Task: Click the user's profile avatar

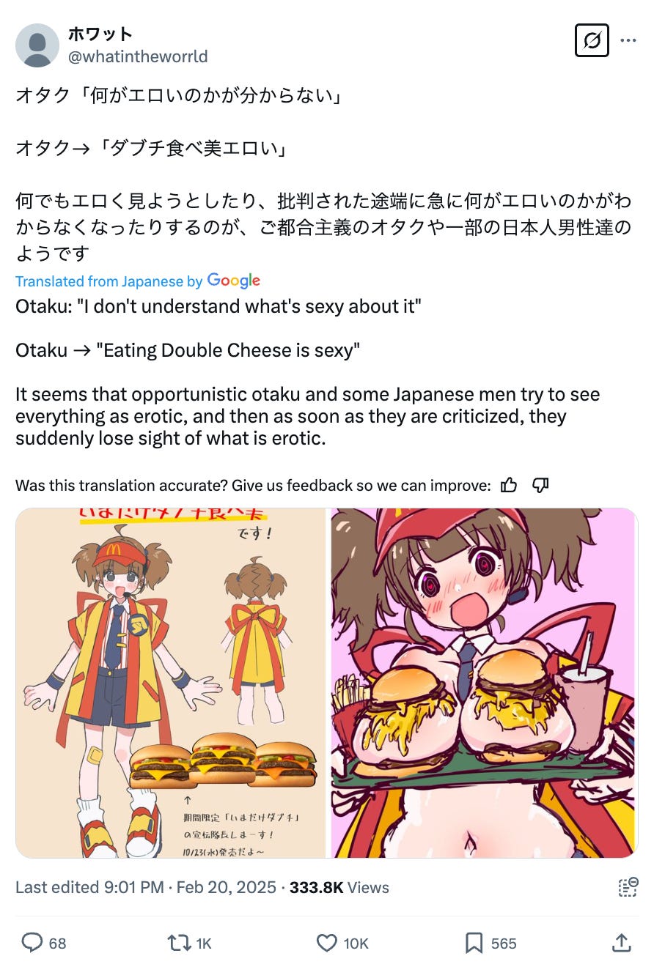Action: (37, 45)
